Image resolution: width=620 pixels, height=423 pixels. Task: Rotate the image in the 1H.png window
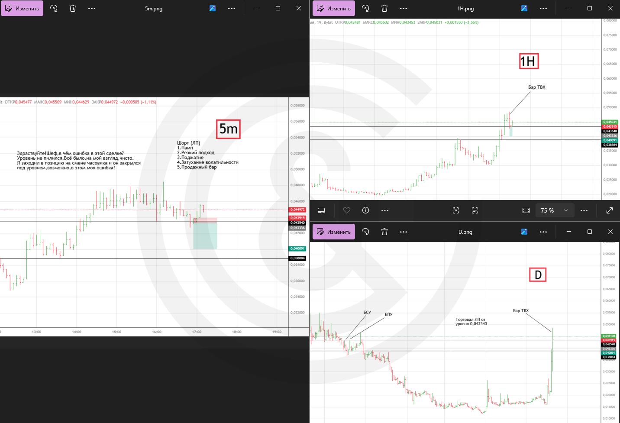(x=366, y=8)
